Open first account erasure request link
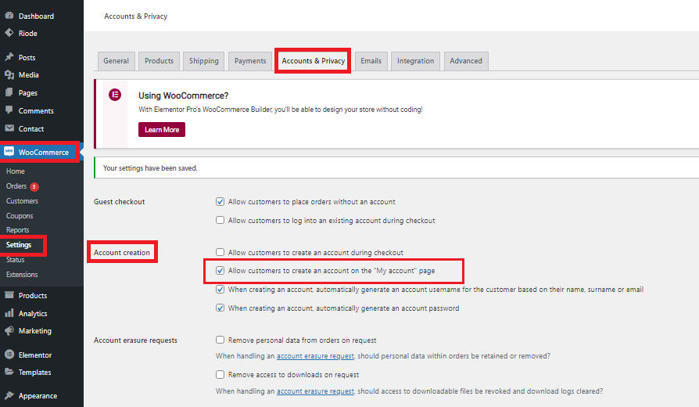699x407 pixels. point(315,356)
